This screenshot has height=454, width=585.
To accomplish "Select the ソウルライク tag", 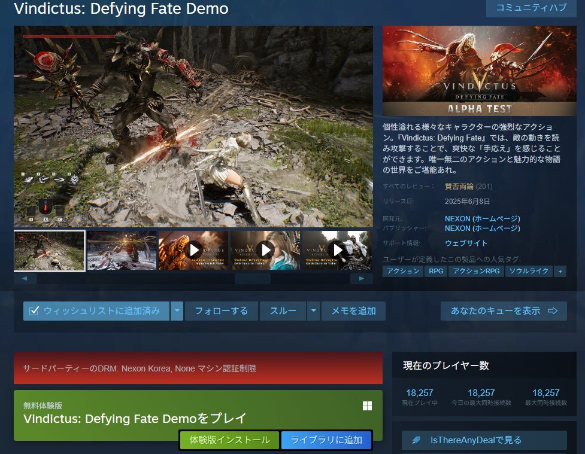I will (529, 271).
